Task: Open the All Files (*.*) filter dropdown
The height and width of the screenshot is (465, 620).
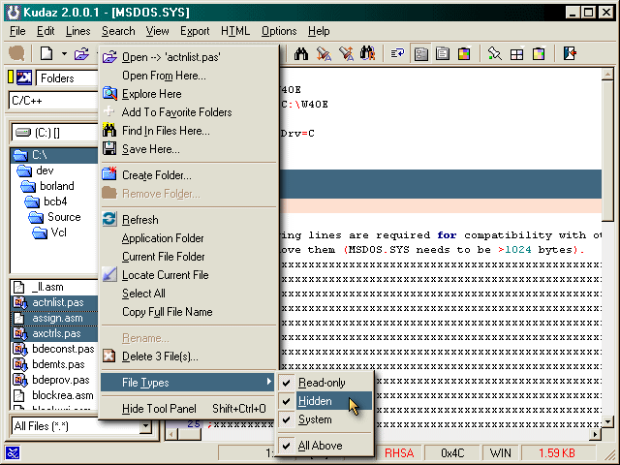Action: pos(146,426)
